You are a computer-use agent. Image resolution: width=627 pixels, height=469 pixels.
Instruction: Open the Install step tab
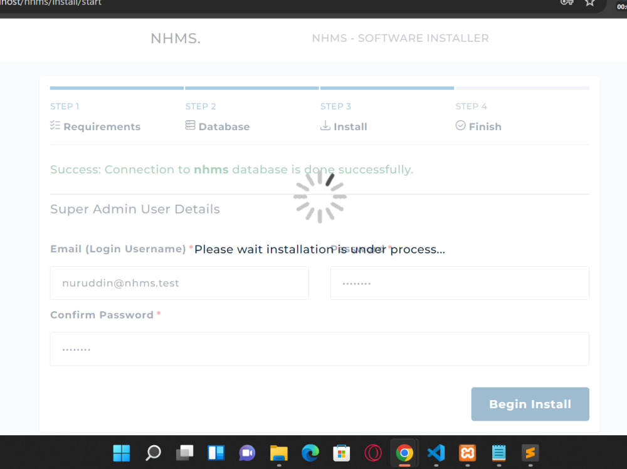(344, 126)
